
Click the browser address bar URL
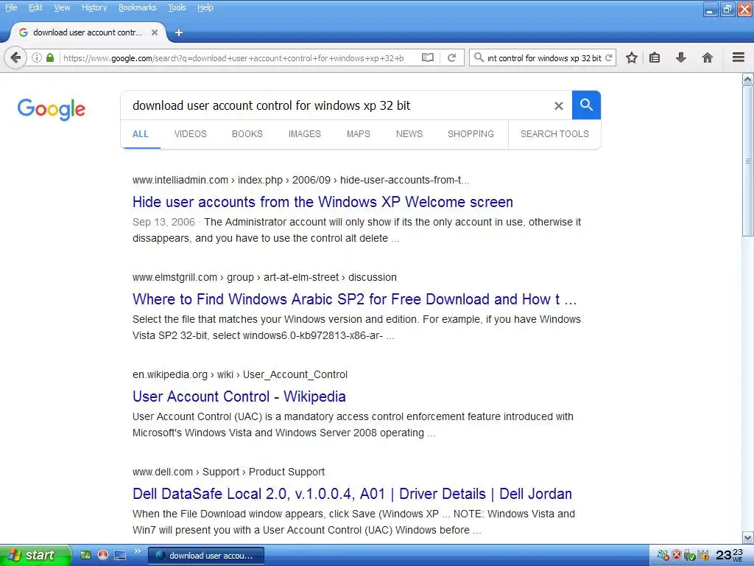[x=233, y=57]
